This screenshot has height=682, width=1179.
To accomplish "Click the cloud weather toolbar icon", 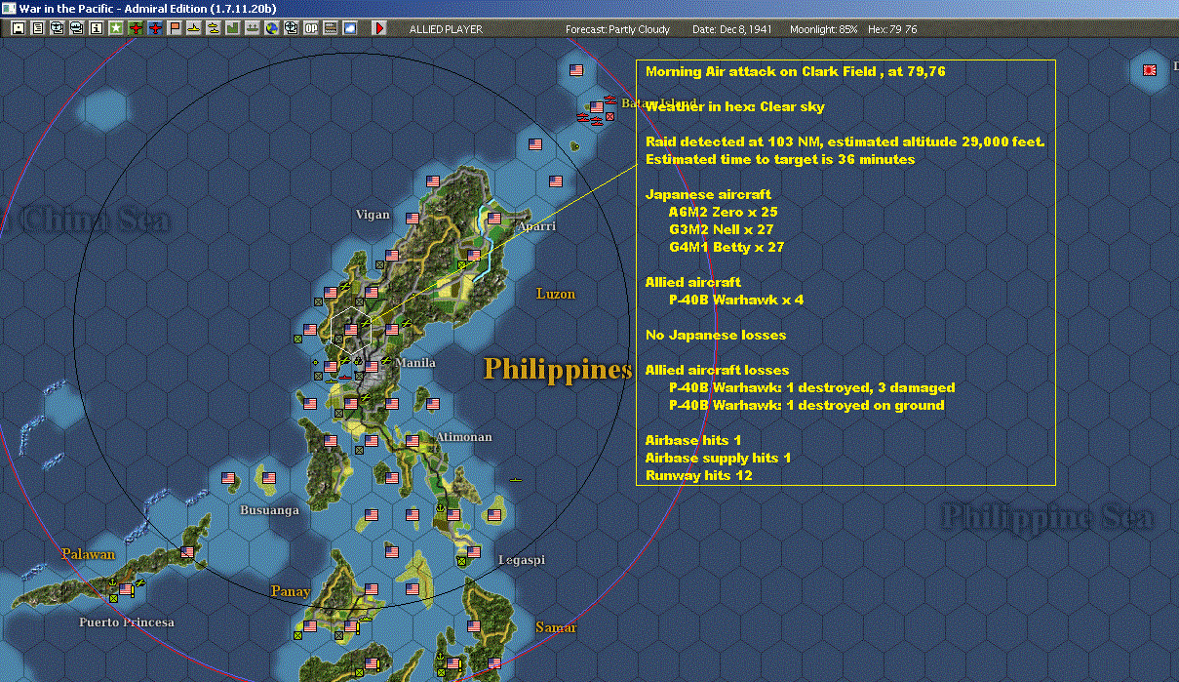I will [349, 28].
